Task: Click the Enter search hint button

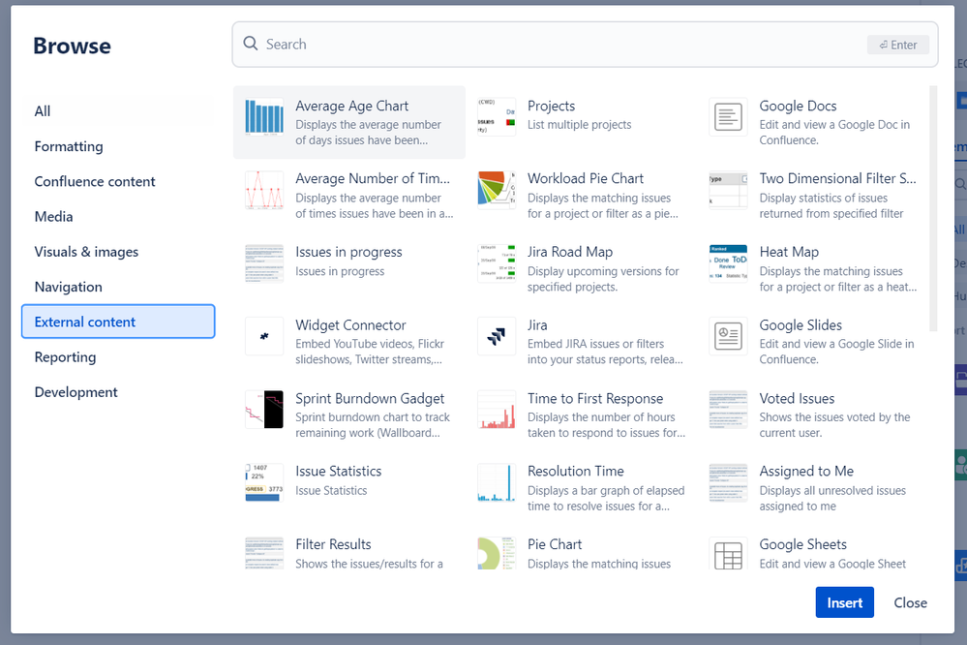Action: [898, 45]
